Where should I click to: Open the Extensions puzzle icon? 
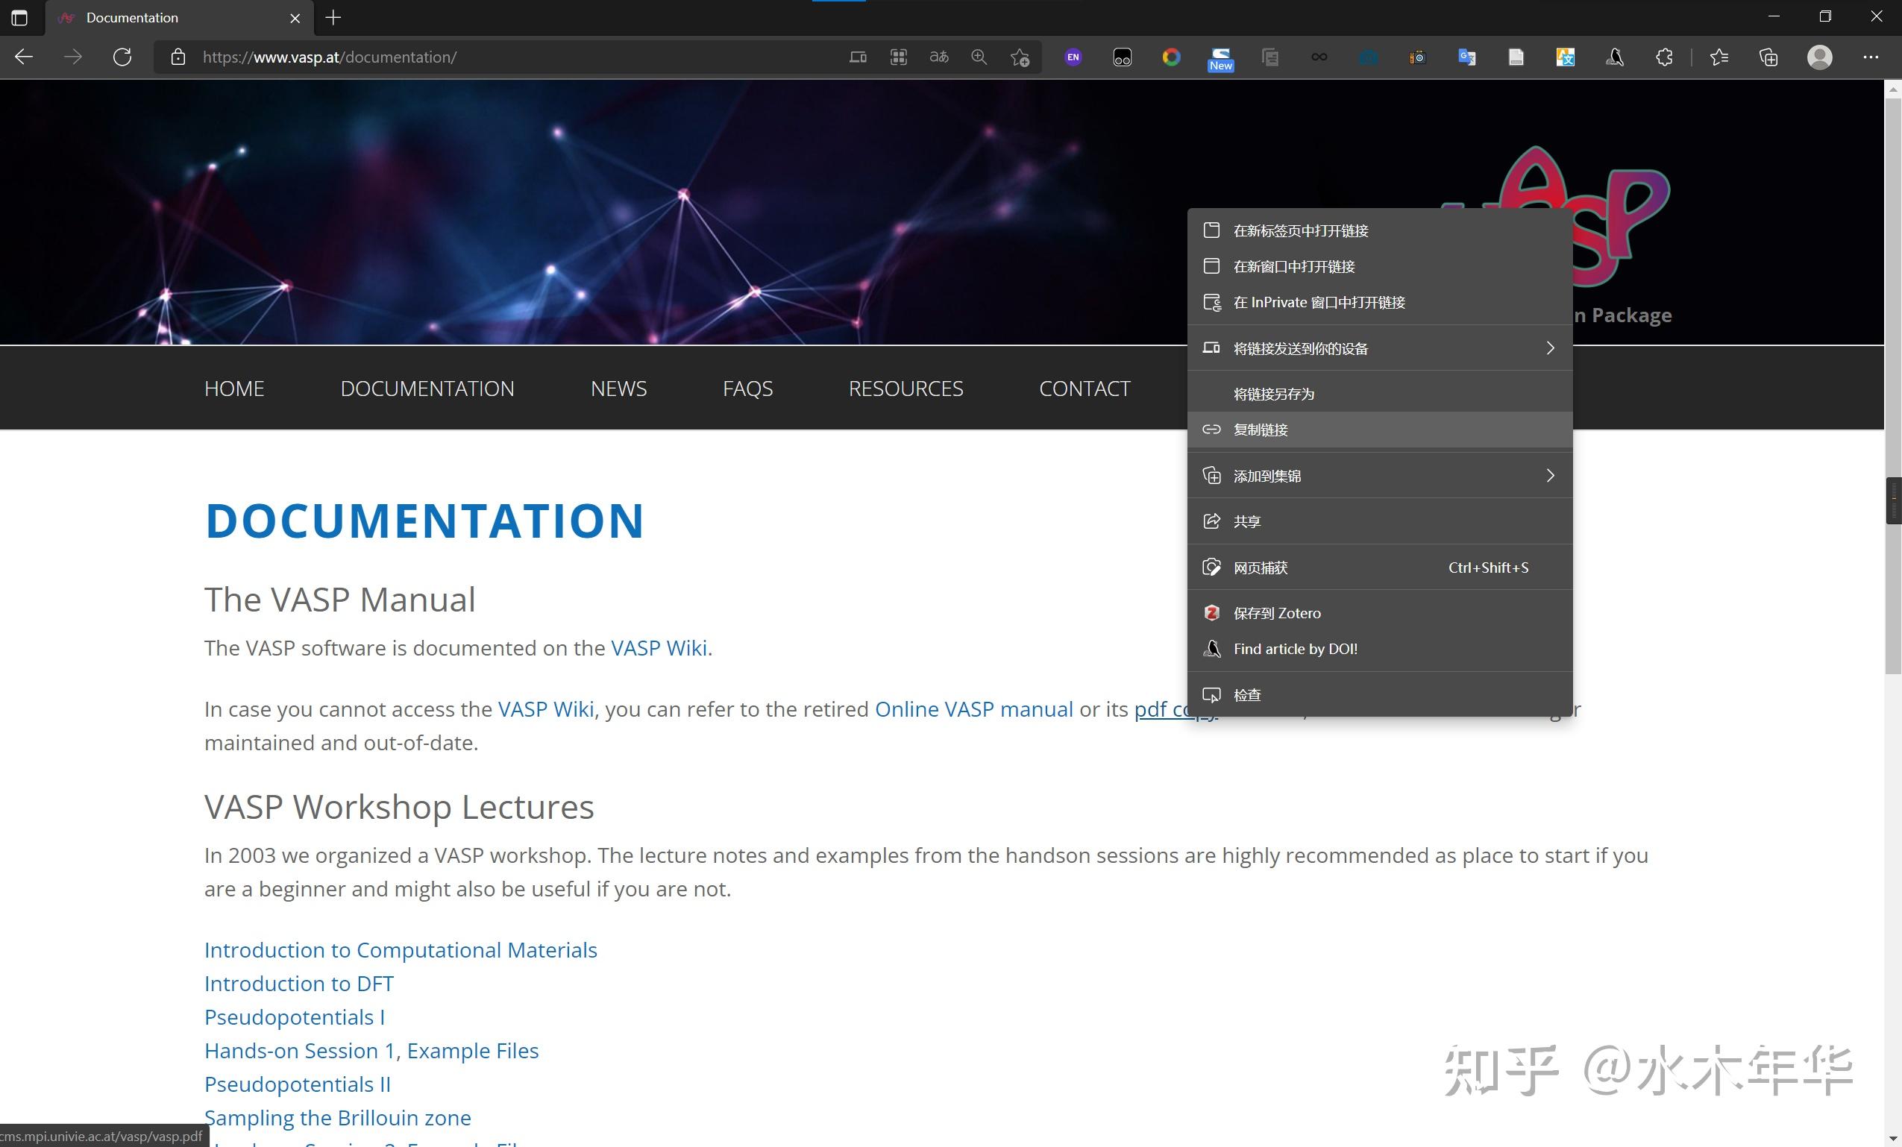click(x=1664, y=57)
